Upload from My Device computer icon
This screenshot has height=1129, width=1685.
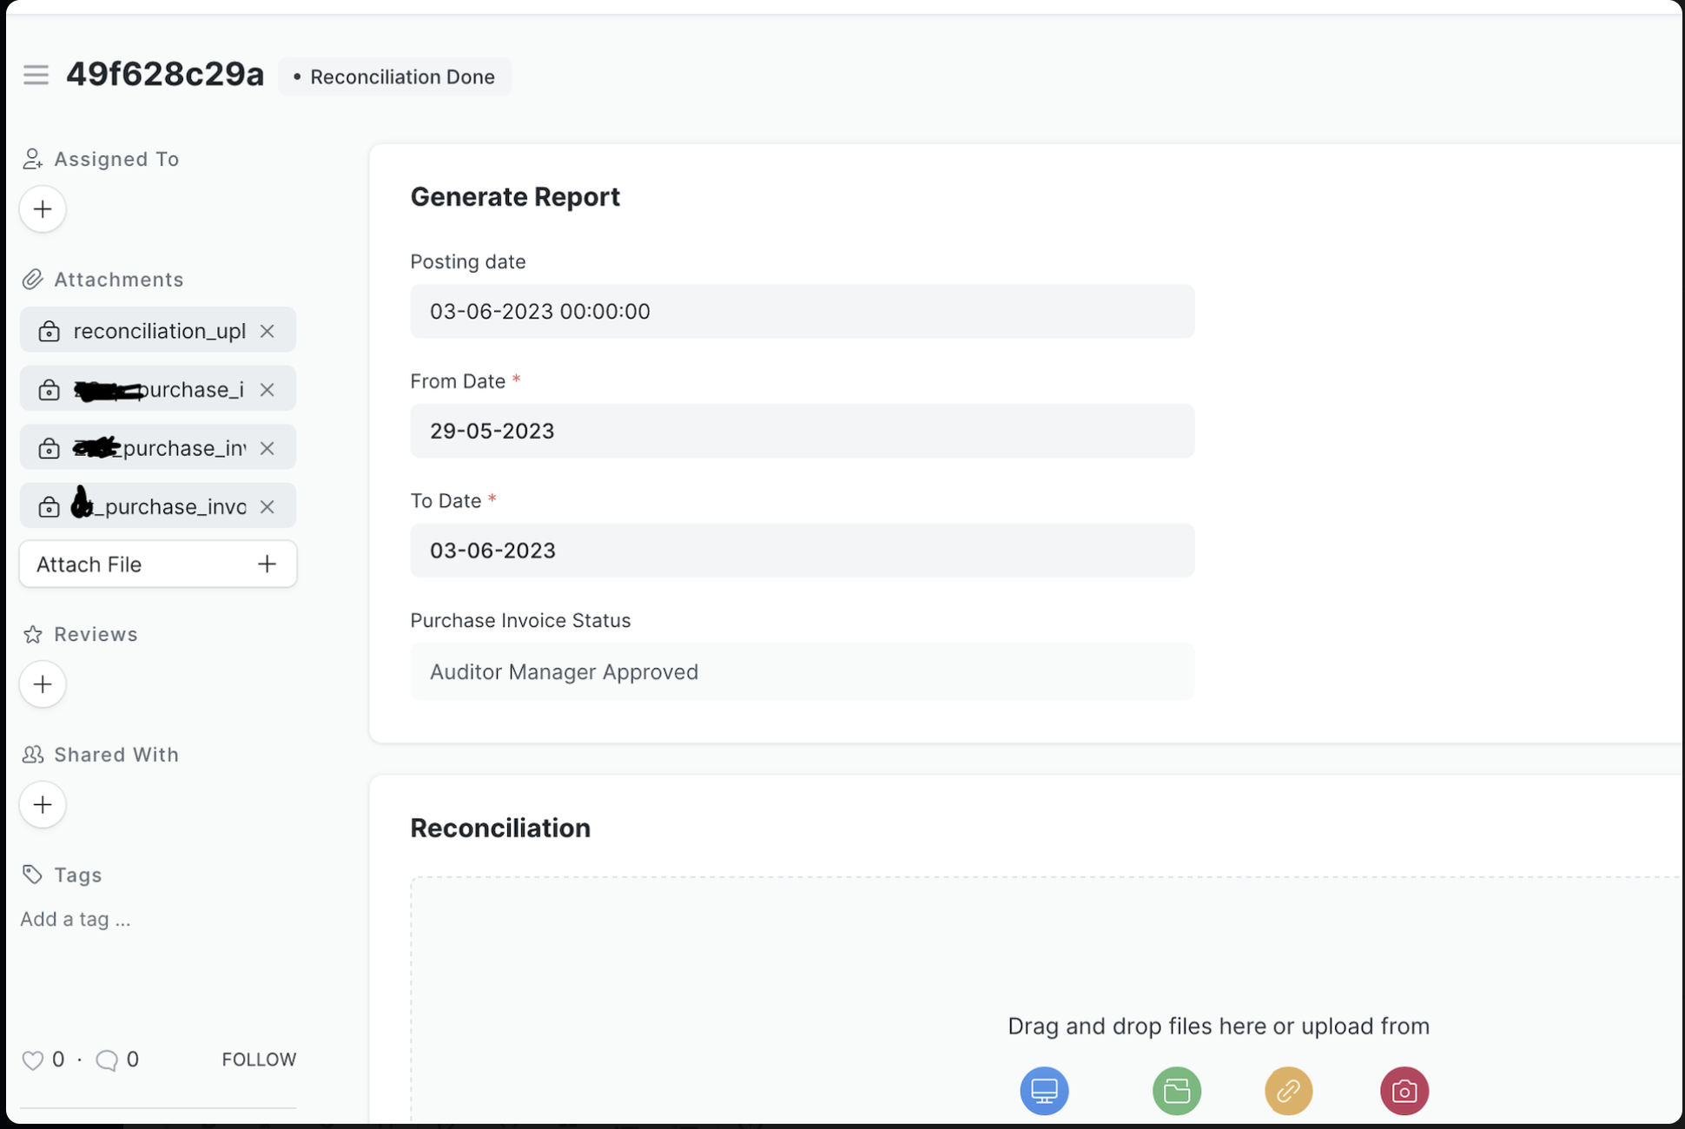tap(1044, 1090)
